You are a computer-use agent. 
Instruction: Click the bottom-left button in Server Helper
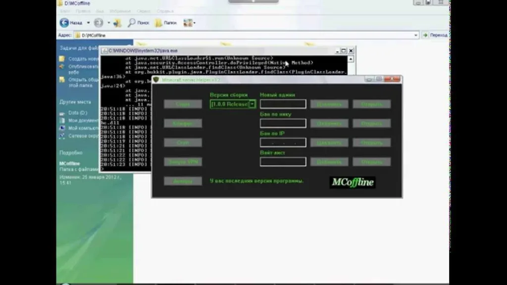pos(183,181)
